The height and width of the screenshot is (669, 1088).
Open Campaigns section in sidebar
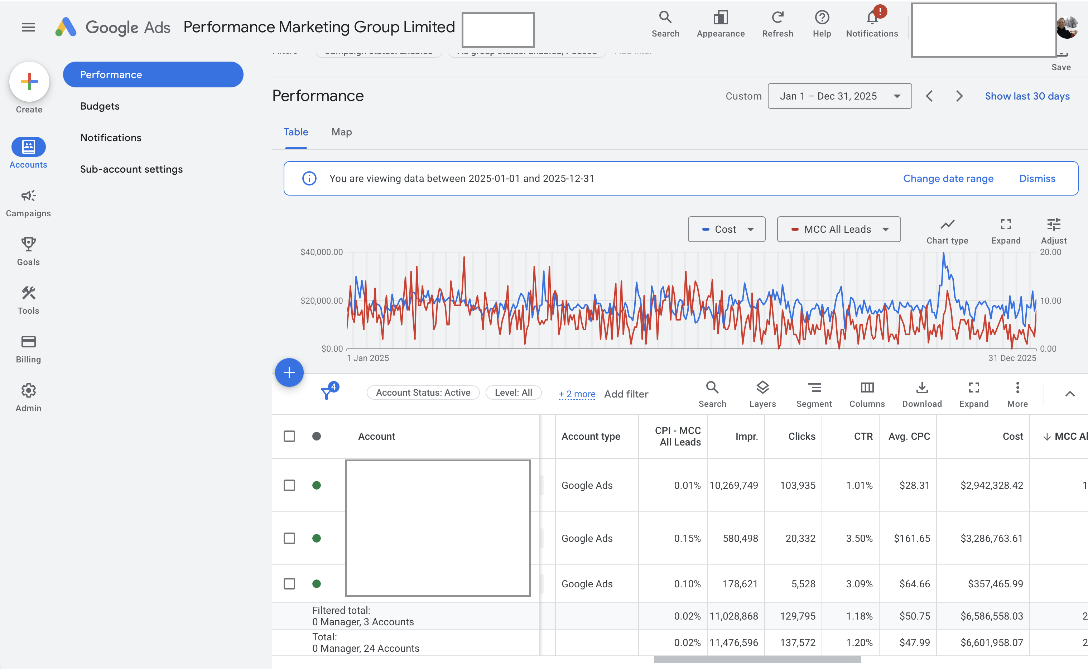pos(28,203)
